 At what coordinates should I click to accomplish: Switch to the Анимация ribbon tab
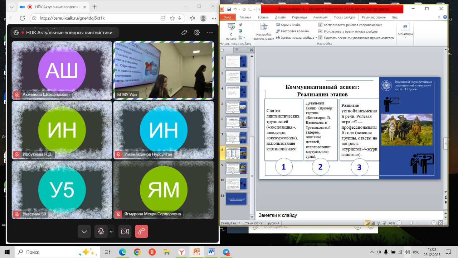(x=320, y=17)
